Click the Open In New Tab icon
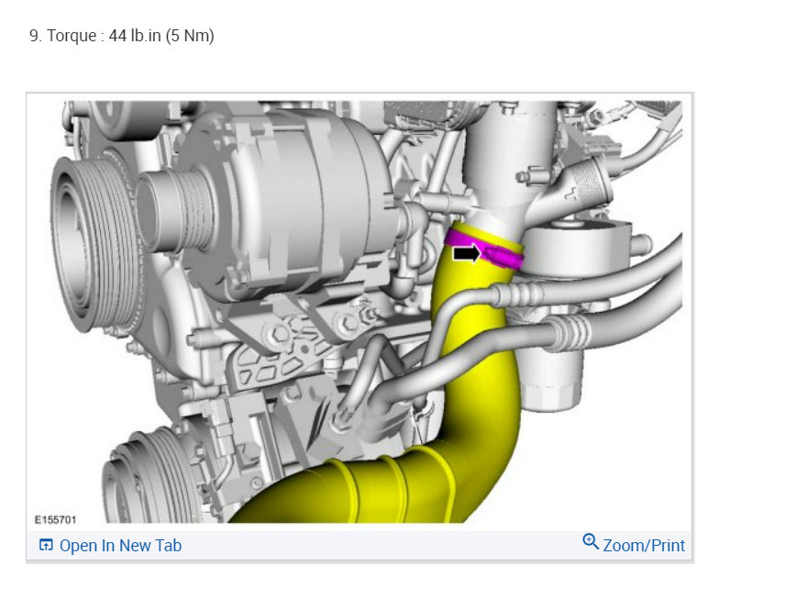 pyautogui.click(x=46, y=545)
